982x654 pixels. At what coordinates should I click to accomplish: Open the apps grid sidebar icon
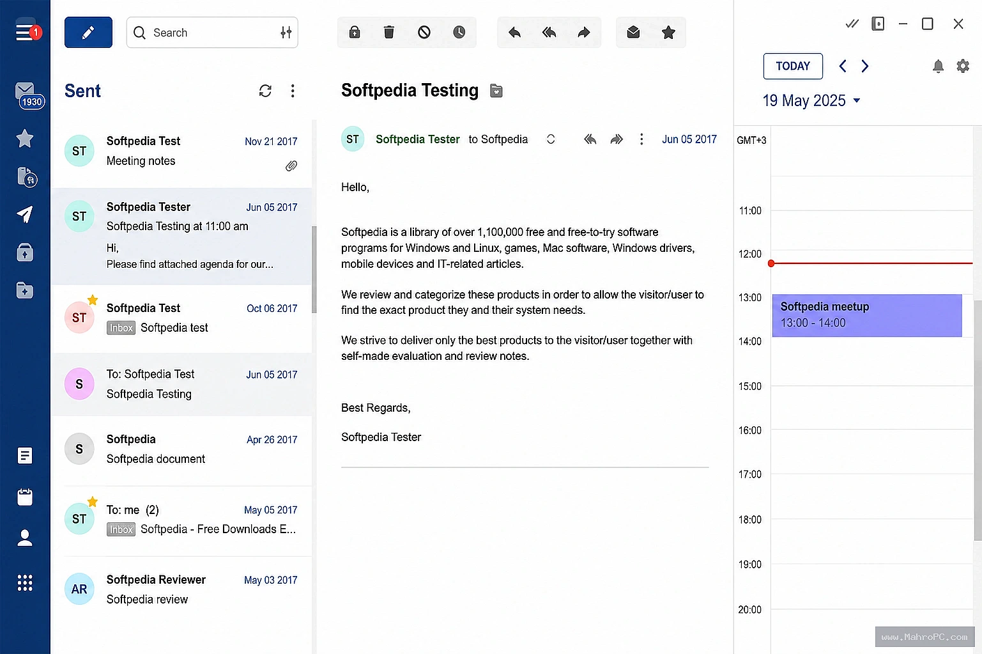coord(25,582)
